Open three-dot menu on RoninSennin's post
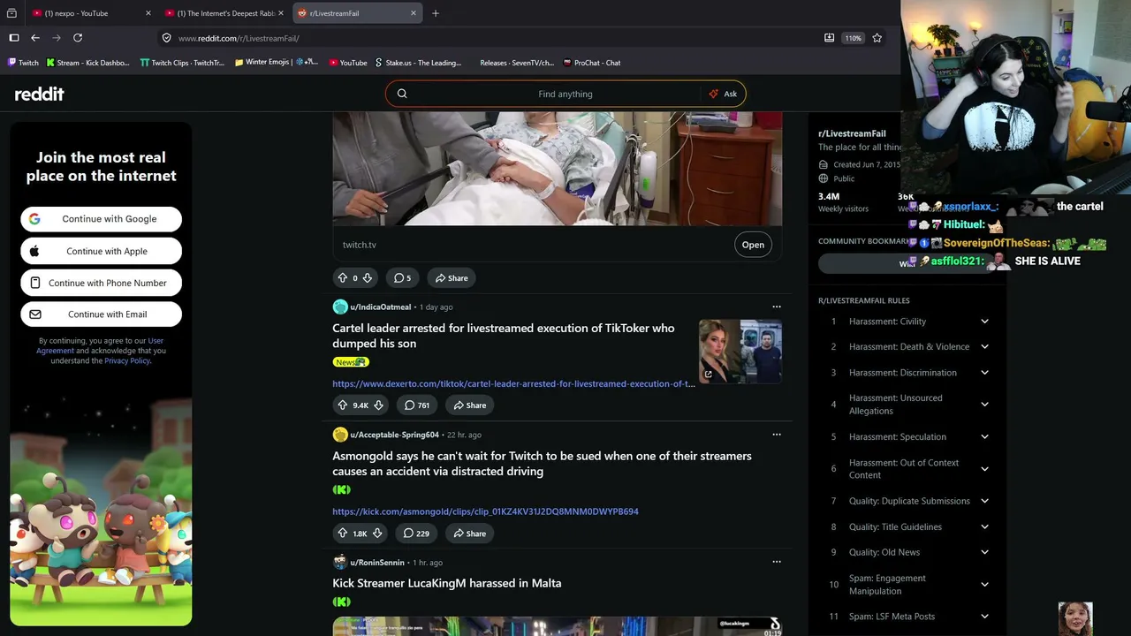The height and width of the screenshot is (636, 1131). tap(777, 562)
